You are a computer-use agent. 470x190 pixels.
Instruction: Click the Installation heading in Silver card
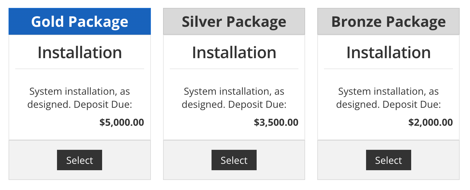click(234, 52)
